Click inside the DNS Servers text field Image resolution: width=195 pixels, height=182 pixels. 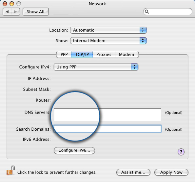tap(107, 115)
